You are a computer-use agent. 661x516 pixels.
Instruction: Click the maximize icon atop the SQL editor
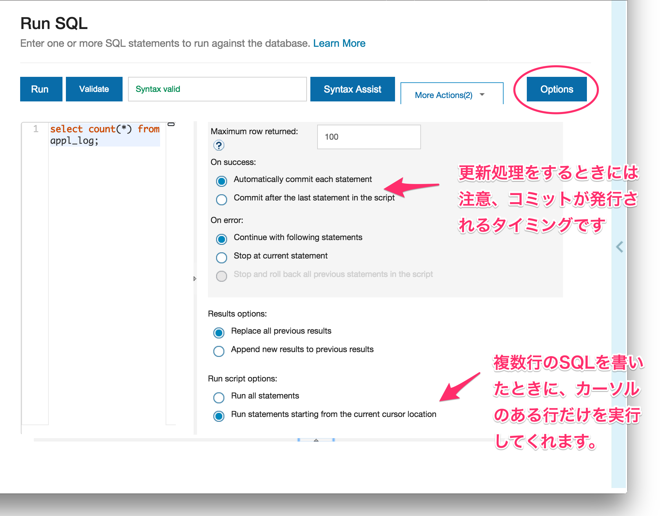pos(171,124)
